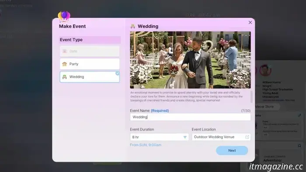Screen dimensions: 306x172
Task: Click the '(7/30)' character counter
Action: (246, 110)
